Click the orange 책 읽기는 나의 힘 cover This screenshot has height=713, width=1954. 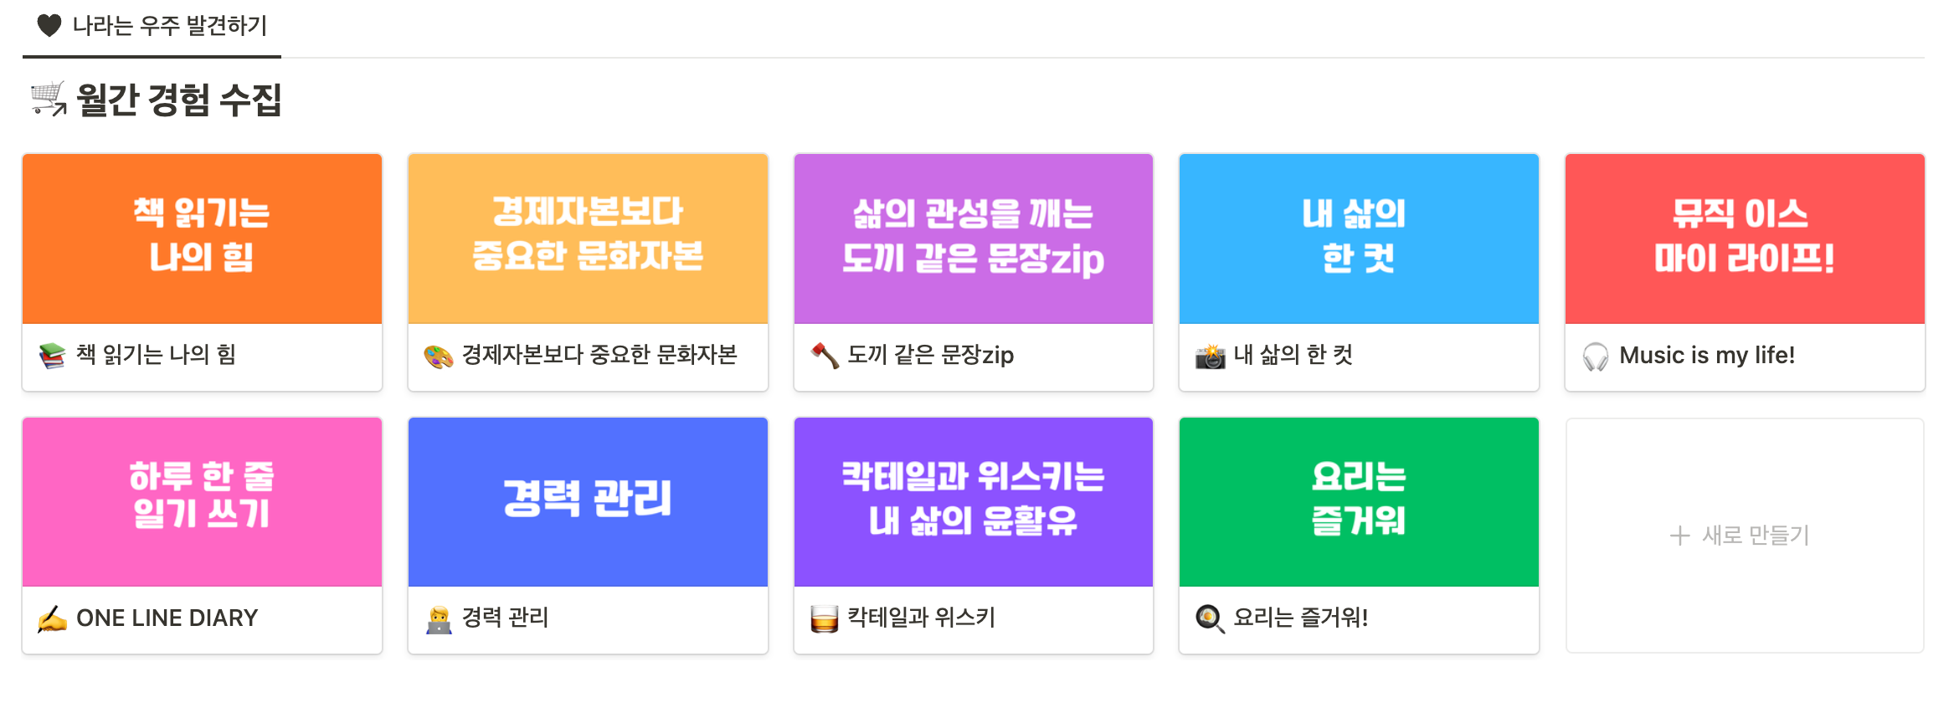[202, 239]
